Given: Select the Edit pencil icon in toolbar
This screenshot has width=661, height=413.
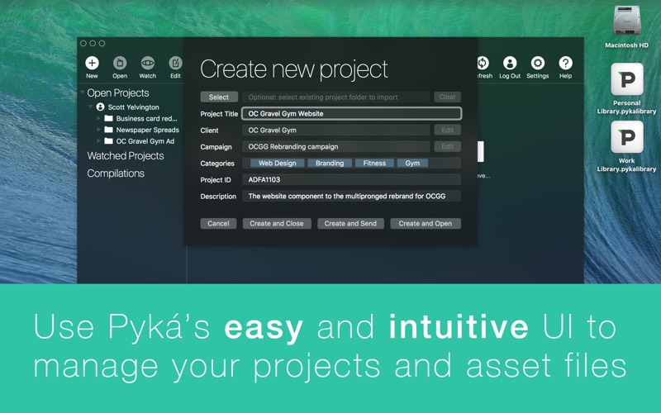Looking at the screenshot, I should click(x=175, y=64).
